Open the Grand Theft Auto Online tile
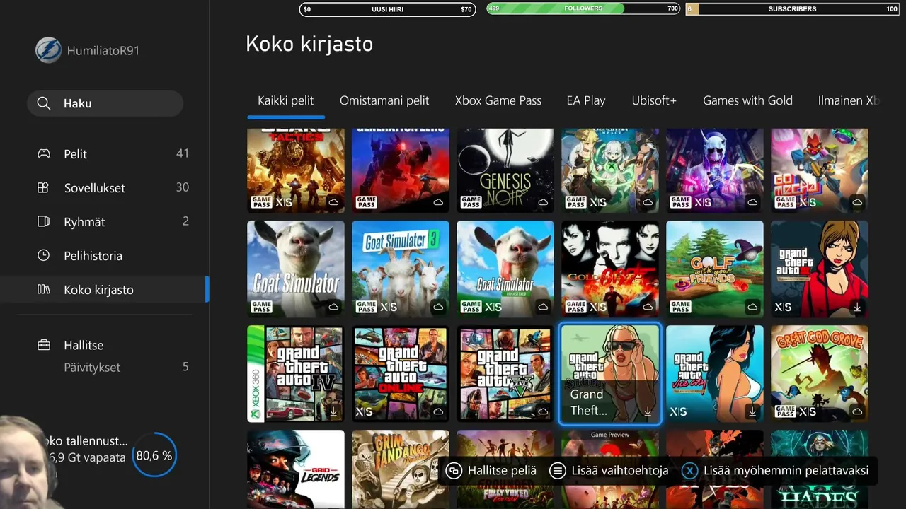Image resolution: width=906 pixels, height=509 pixels. coord(401,374)
